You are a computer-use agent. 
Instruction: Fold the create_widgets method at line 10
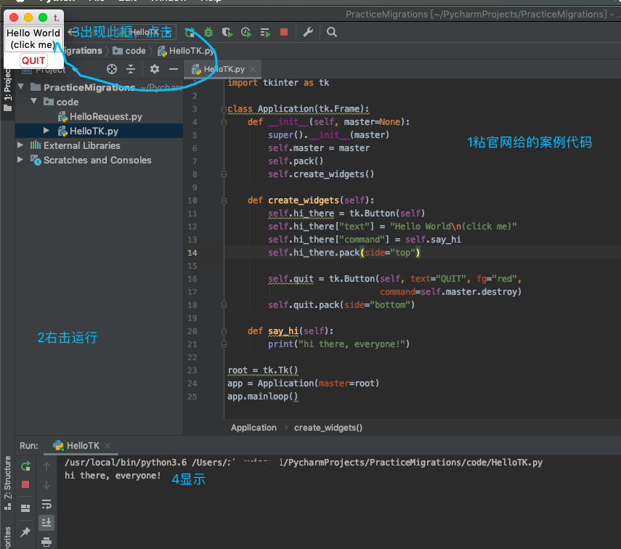[x=224, y=200]
